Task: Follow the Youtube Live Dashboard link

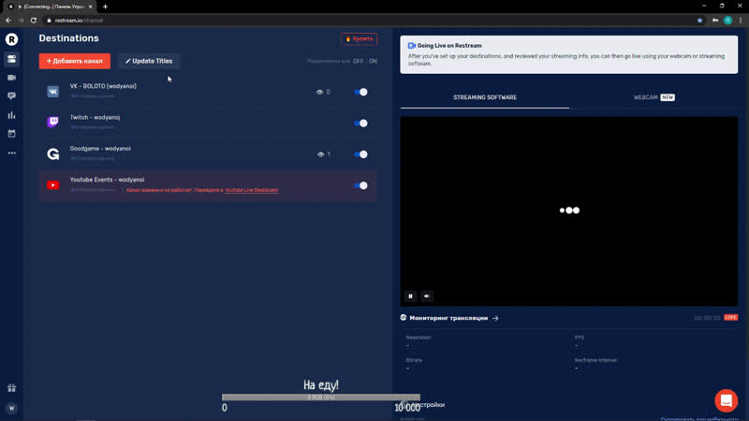Action: click(x=251, y=190)
